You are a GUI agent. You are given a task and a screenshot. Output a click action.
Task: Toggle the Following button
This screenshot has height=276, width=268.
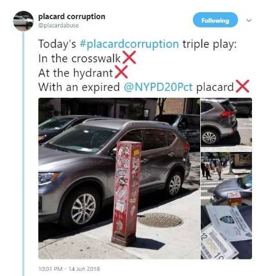[x=216, y=20]
